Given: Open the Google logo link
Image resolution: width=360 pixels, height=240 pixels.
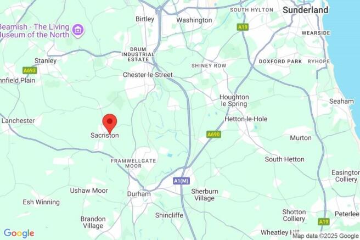Looking at the screenshot, I should 19,233.
